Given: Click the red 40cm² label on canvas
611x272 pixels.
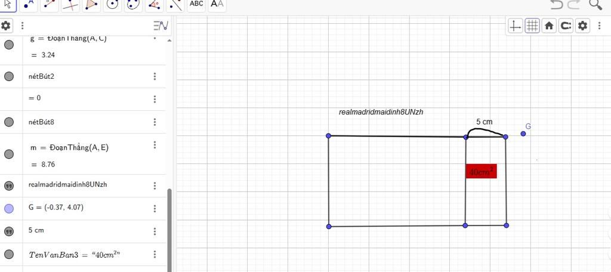Looking at the screenshot, I should tap(482, 171).
